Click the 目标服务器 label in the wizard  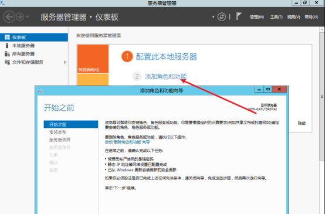tap(269, 105)
